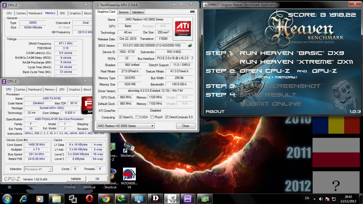Open Internet Download Manager taskbar icon
This screenshot has height=204, width=363.
tap(123, 199)
